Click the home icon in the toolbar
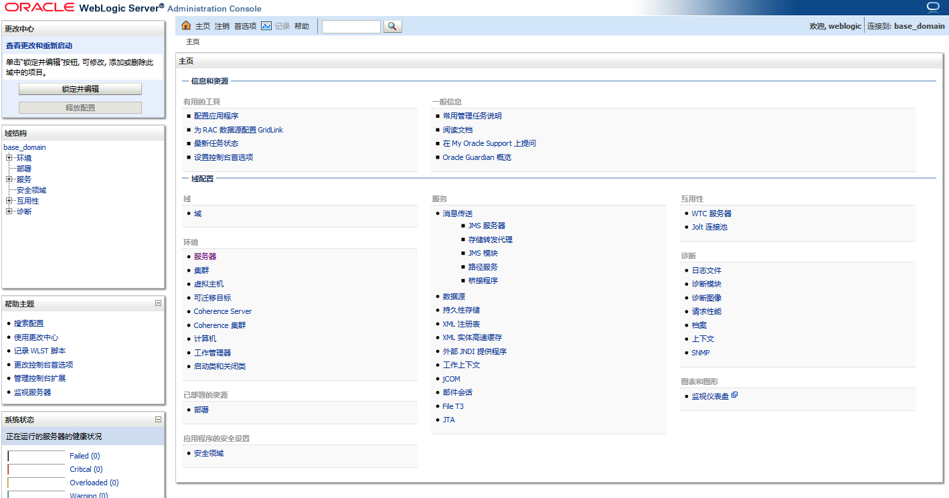The image size is (949, 498). tap(186, 25)
